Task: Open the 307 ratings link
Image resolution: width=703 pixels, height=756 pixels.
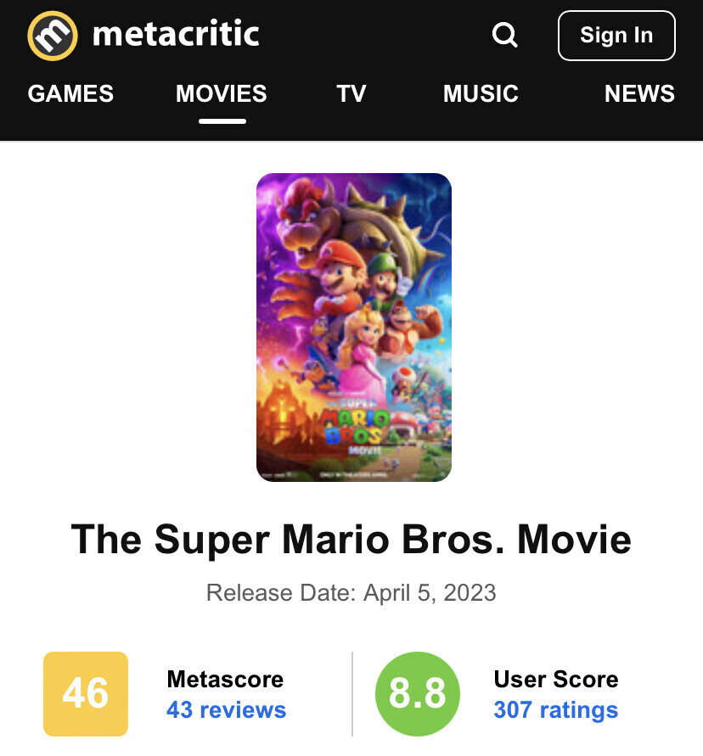Action: tap(555, 709)
